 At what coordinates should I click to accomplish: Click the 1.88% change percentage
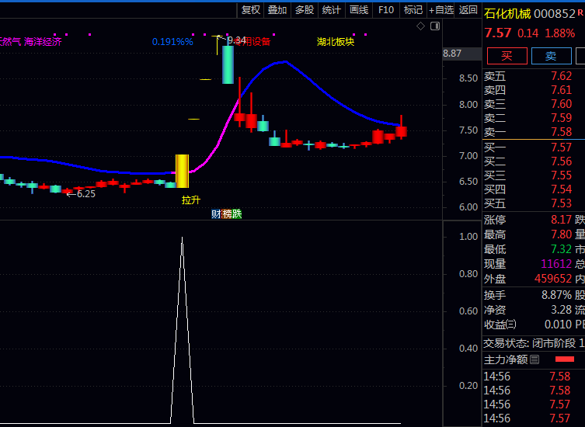(x=559, y=33)
